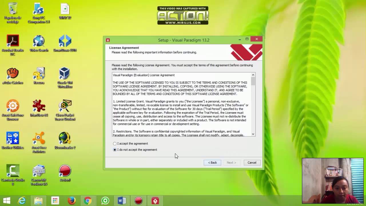Open WhatsApp from the taskbar
The image size is (366, 206).
(105, 201)
